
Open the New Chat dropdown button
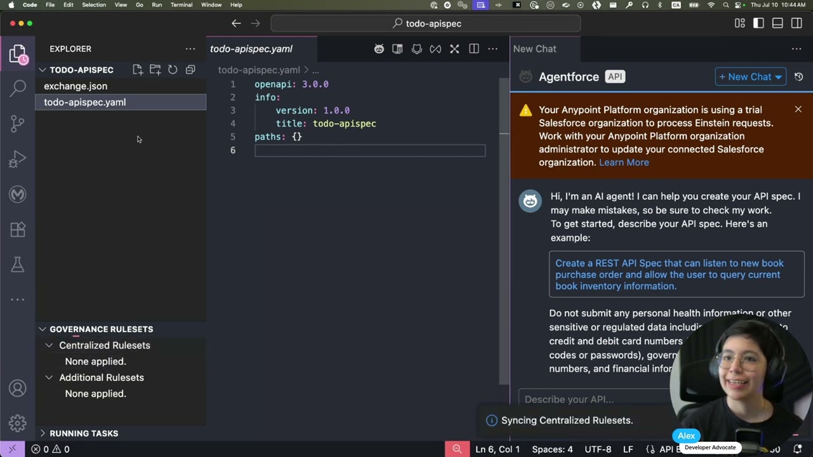point(750,77)
